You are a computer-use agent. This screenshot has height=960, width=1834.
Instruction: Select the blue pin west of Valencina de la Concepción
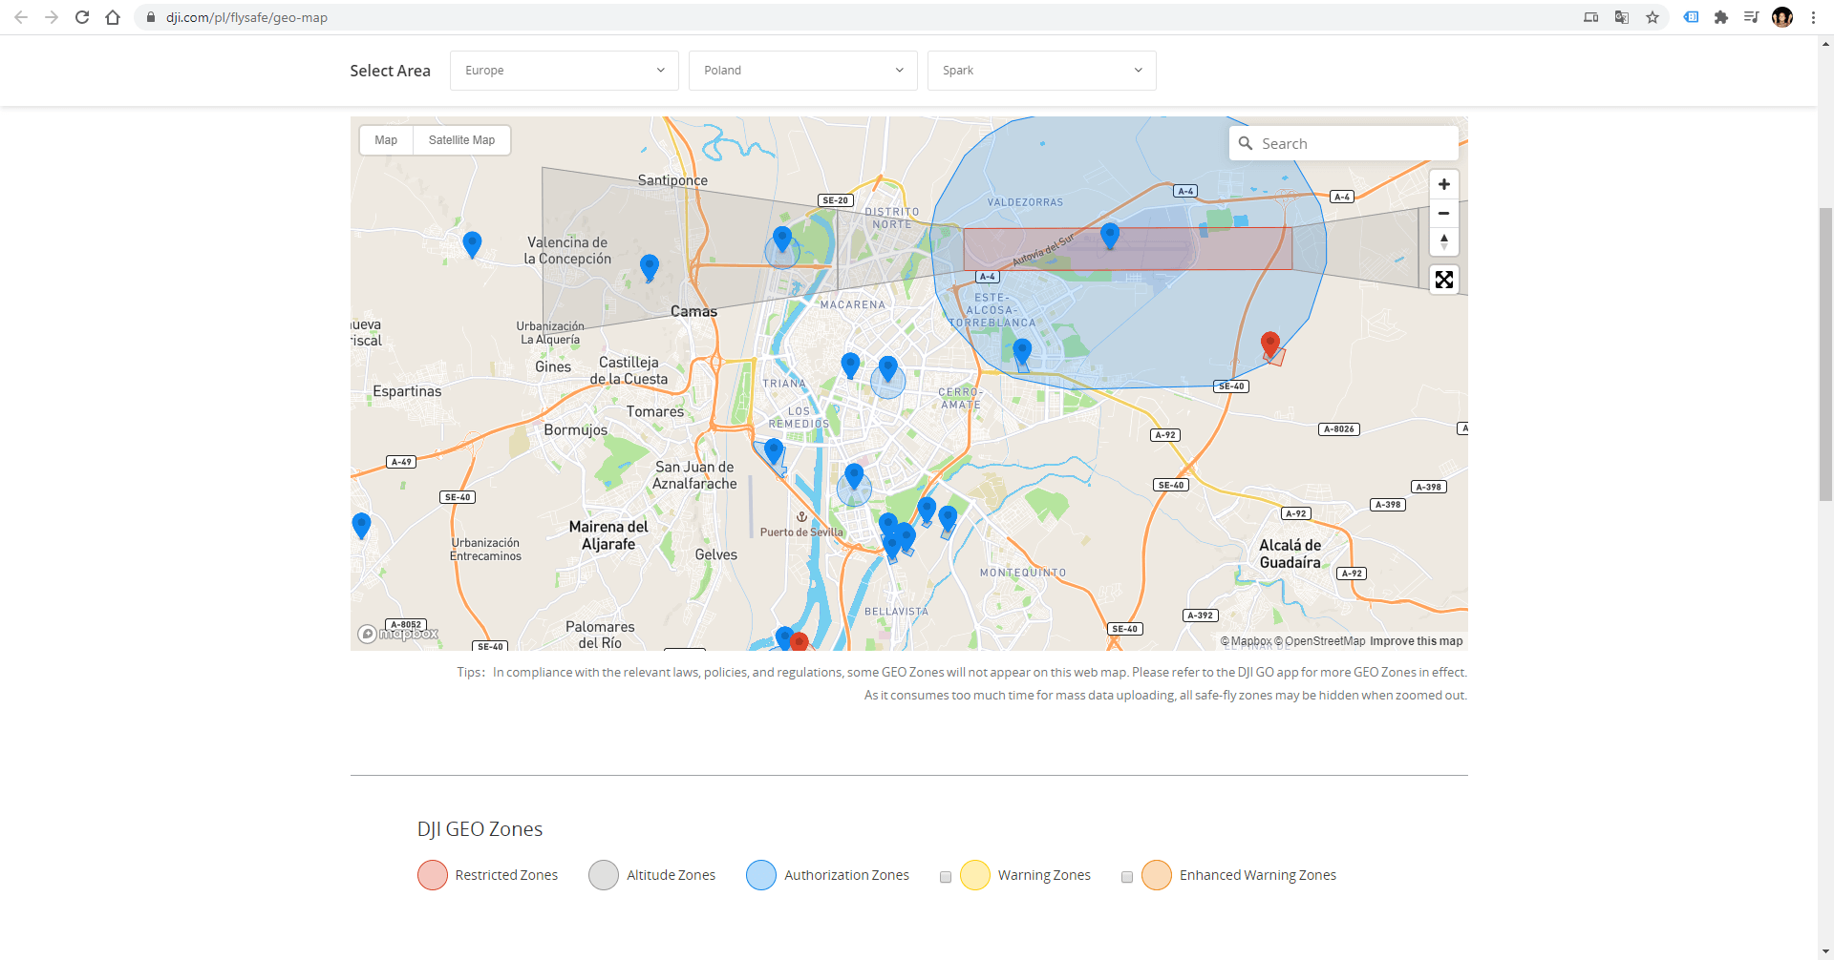pos(472,243)
